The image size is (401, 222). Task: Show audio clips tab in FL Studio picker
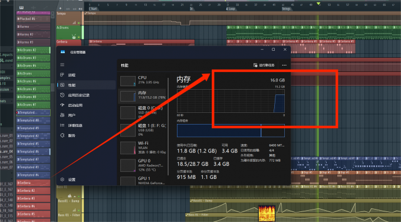(x=34, y=8)
